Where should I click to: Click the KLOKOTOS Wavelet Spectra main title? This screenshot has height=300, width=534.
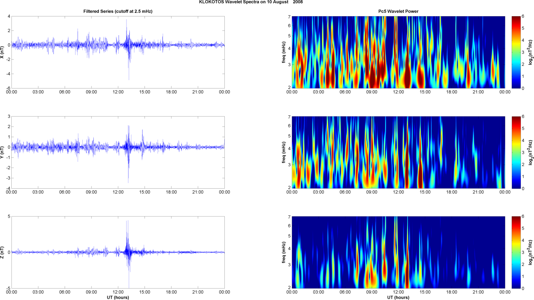click(x=251, y=2)
